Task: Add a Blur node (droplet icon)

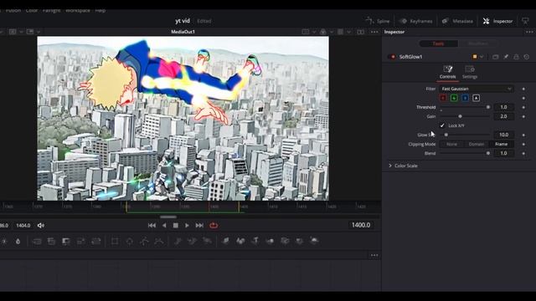Action: coord(18,242)
